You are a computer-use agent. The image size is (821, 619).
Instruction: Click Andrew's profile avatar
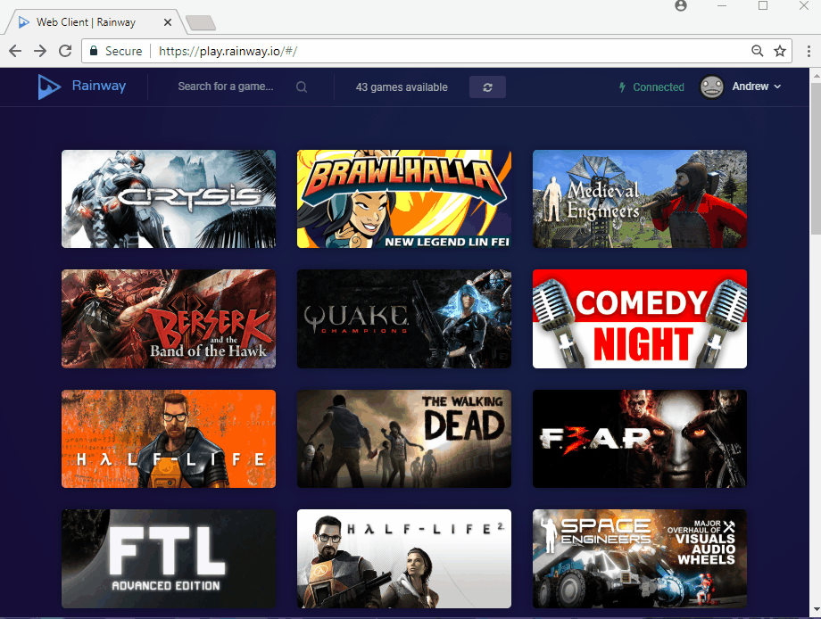[x=712, y=87]
